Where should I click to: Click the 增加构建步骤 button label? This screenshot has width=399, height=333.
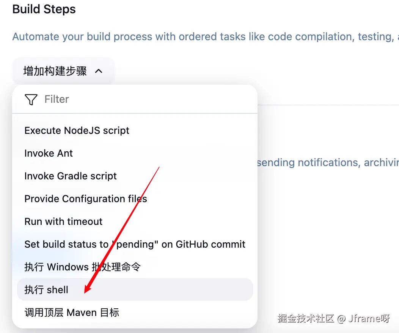(55, 71)
